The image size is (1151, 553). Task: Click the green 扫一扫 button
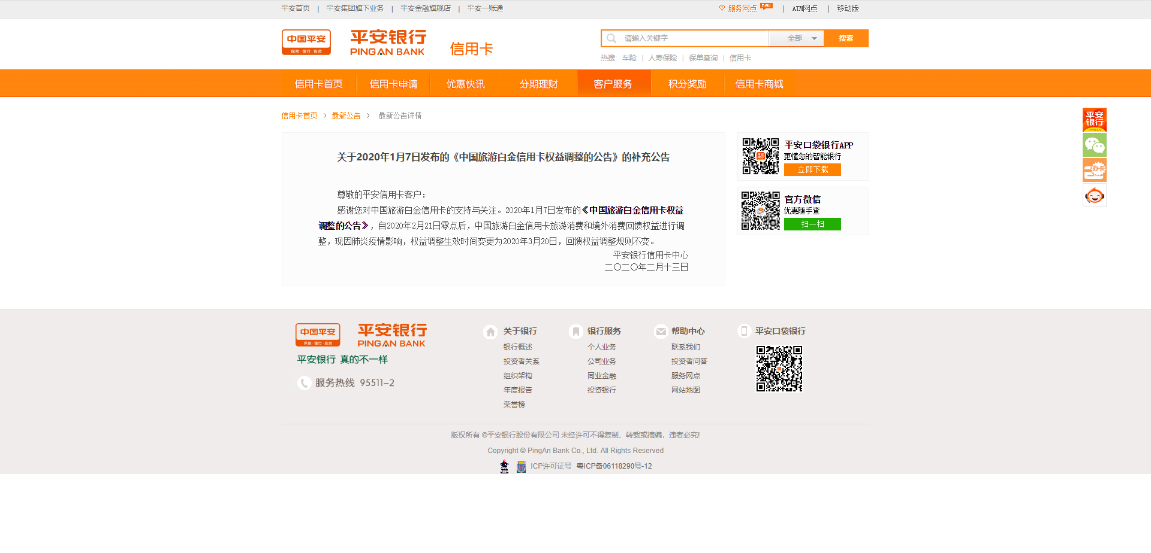(812, 224)
